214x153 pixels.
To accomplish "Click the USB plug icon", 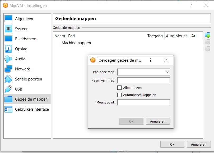I will tap(8, 89).
